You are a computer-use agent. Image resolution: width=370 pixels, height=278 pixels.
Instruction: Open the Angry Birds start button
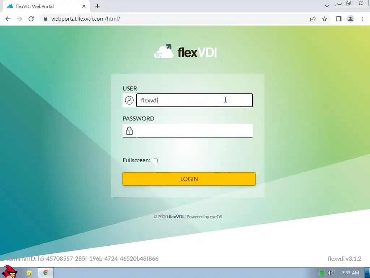point(9,272)
